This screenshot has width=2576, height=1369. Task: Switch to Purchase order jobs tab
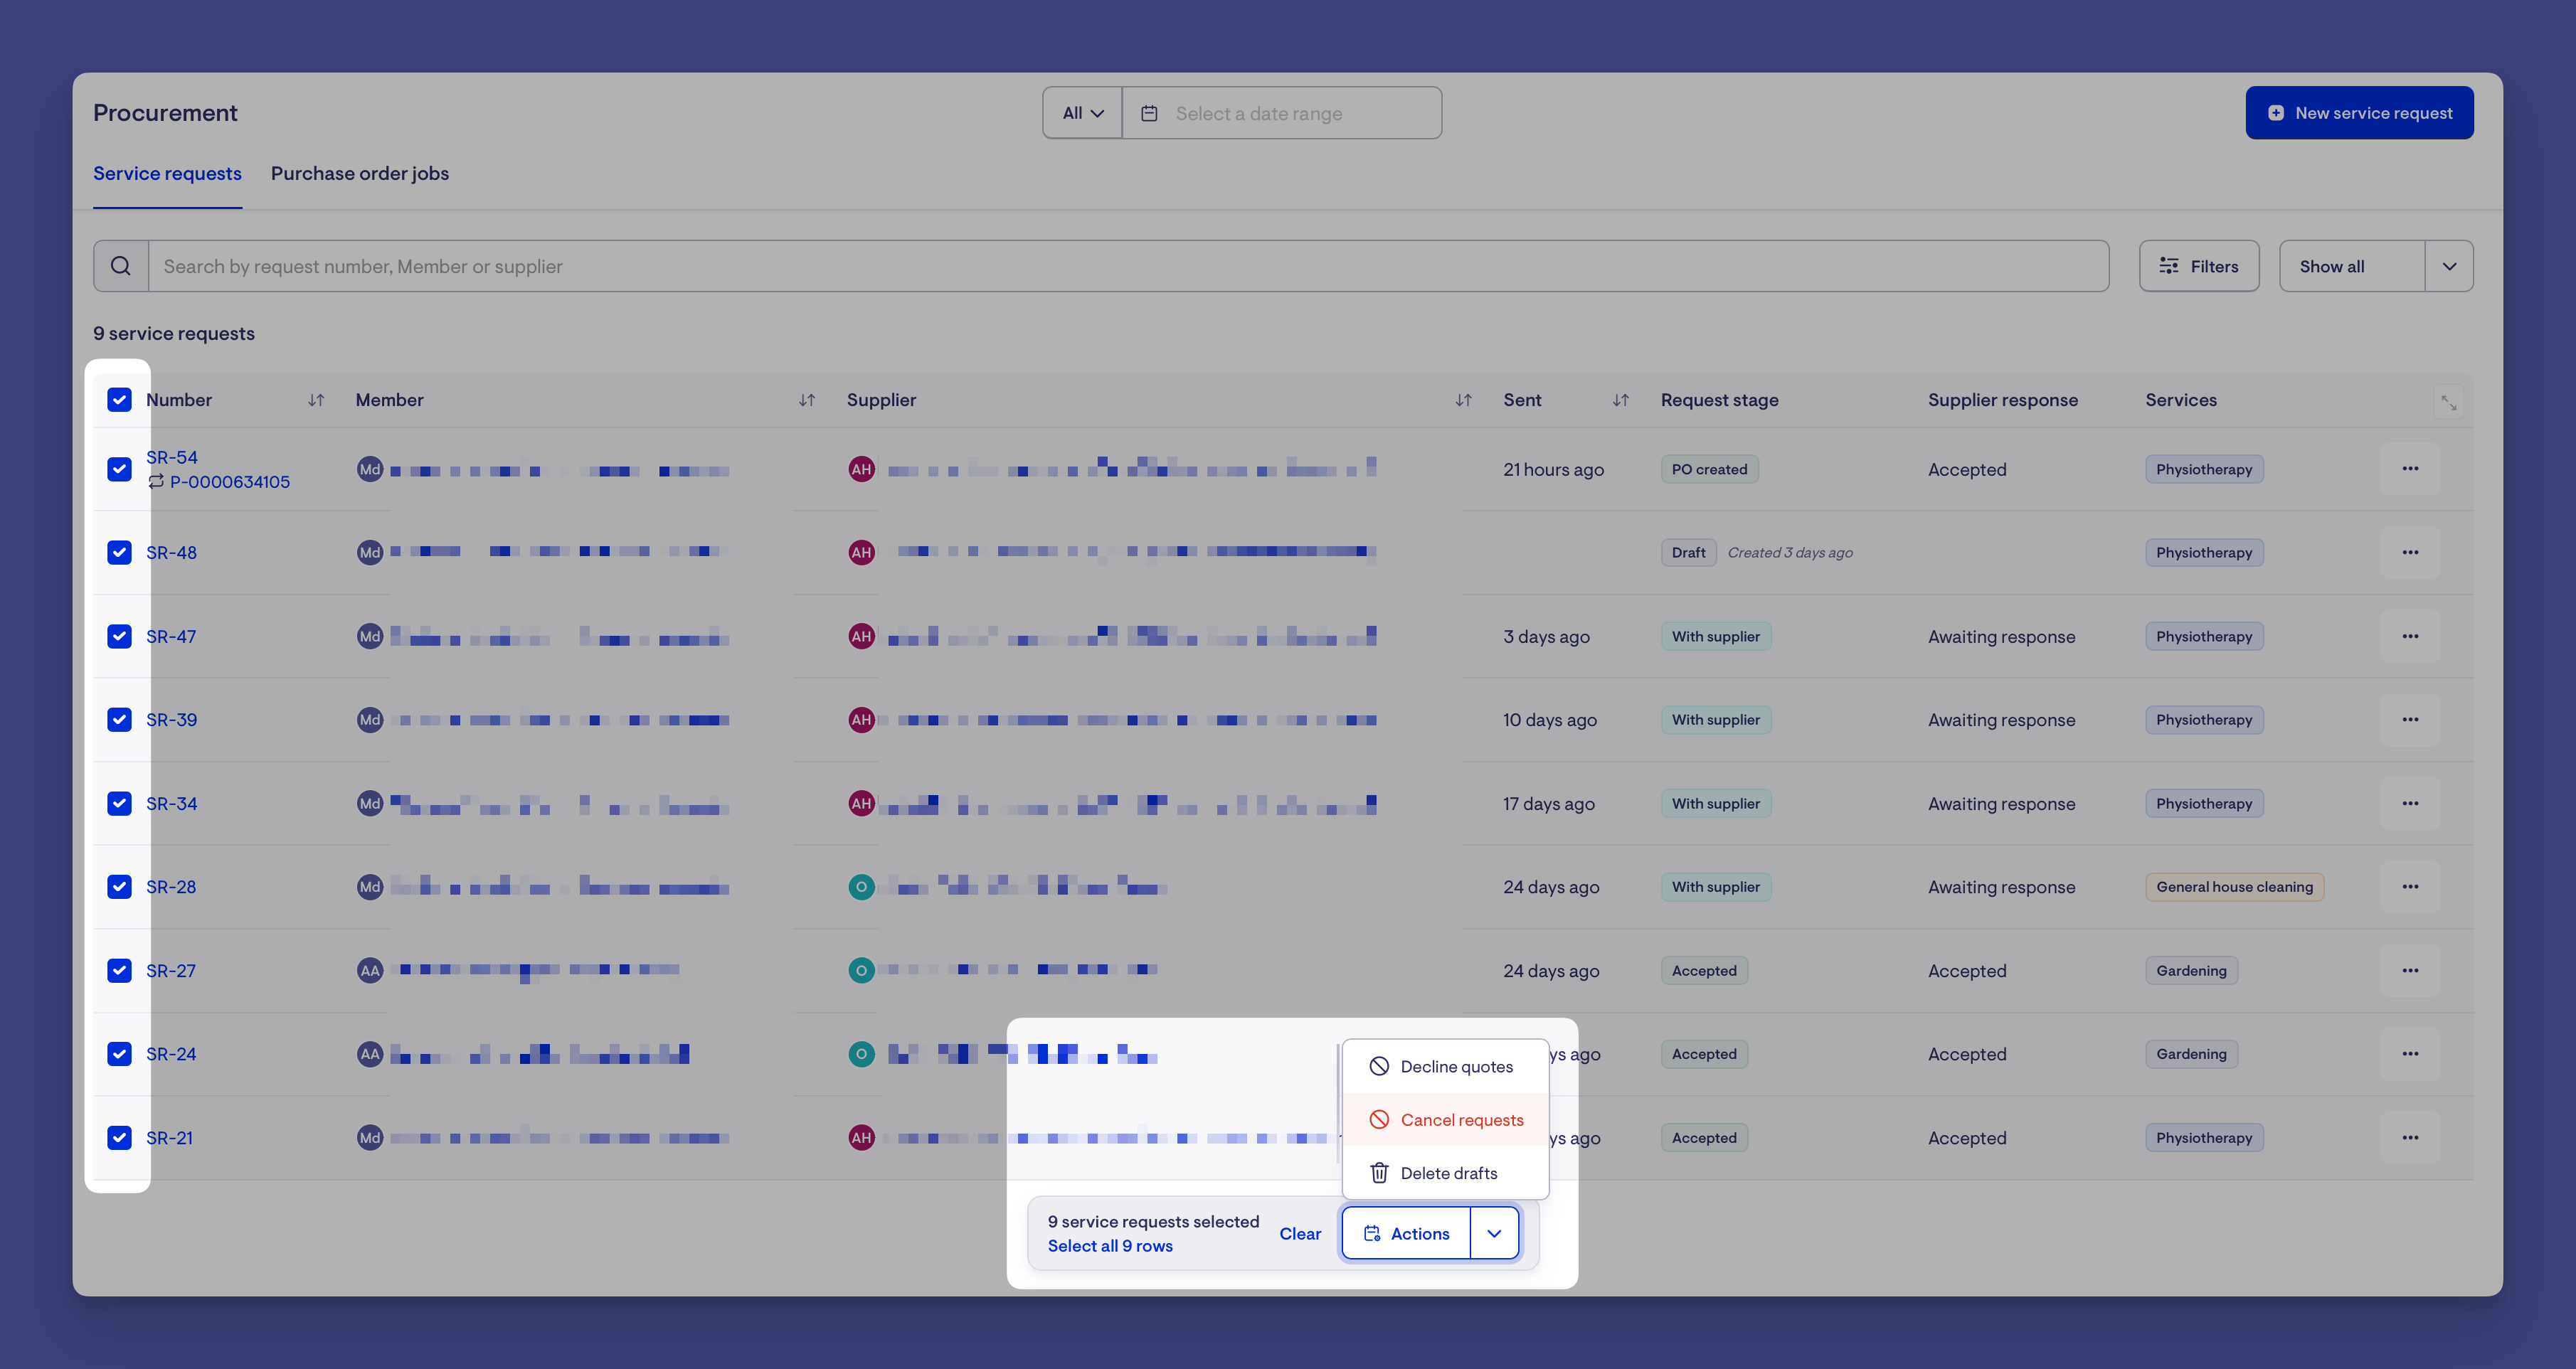[360, 173]
